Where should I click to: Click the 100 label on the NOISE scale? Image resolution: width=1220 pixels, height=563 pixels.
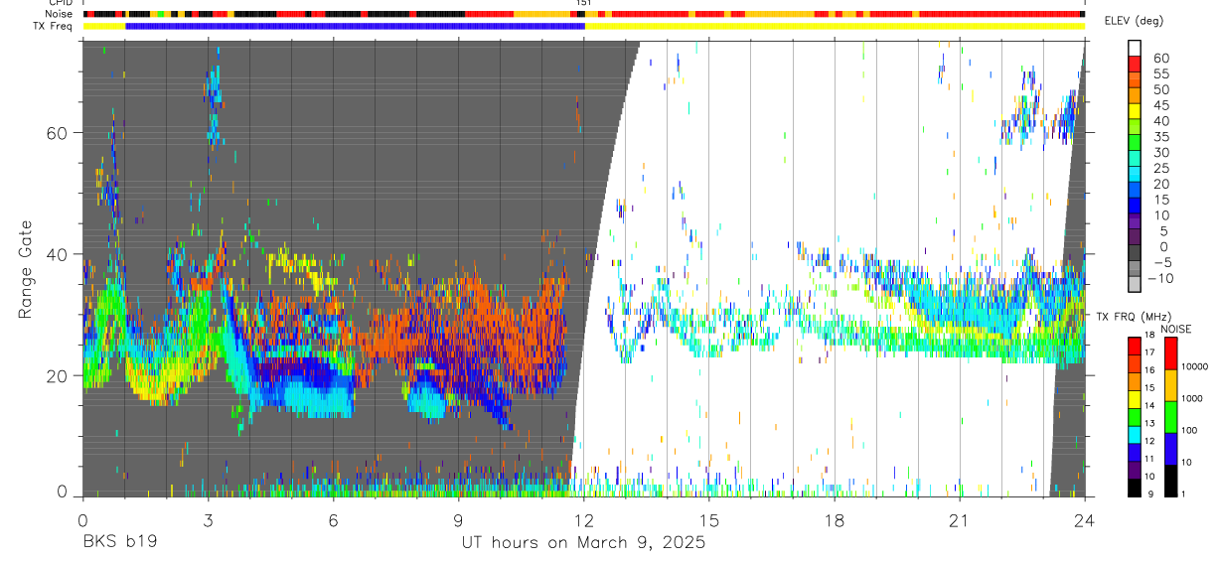pos(1189,430)
